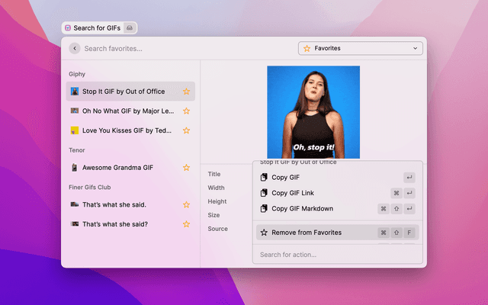Focus the Search for action field
The width and height of the screenshot is (488, 305).
(x=335, y=255)
